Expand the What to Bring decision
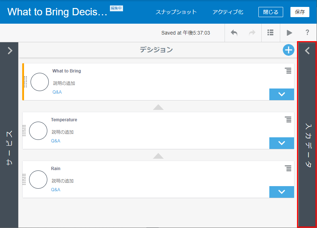 pos(281,94)
